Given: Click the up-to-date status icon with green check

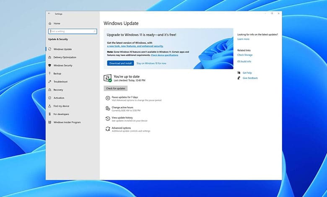Looking at the screenshot, I should [108, 78].
